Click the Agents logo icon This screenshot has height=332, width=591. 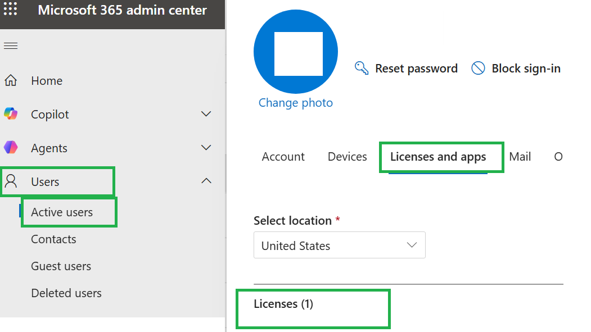pos(11,148)
